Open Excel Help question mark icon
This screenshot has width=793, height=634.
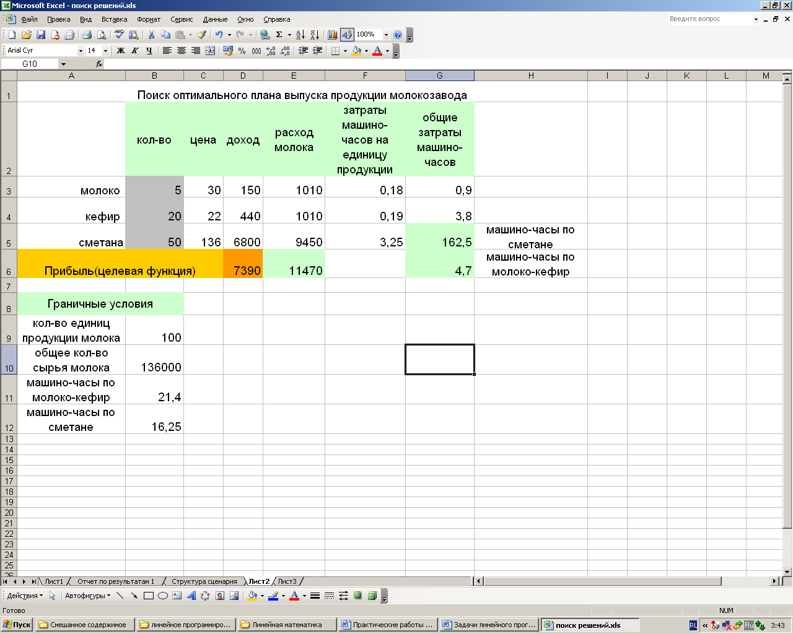[x=398, y=35]
